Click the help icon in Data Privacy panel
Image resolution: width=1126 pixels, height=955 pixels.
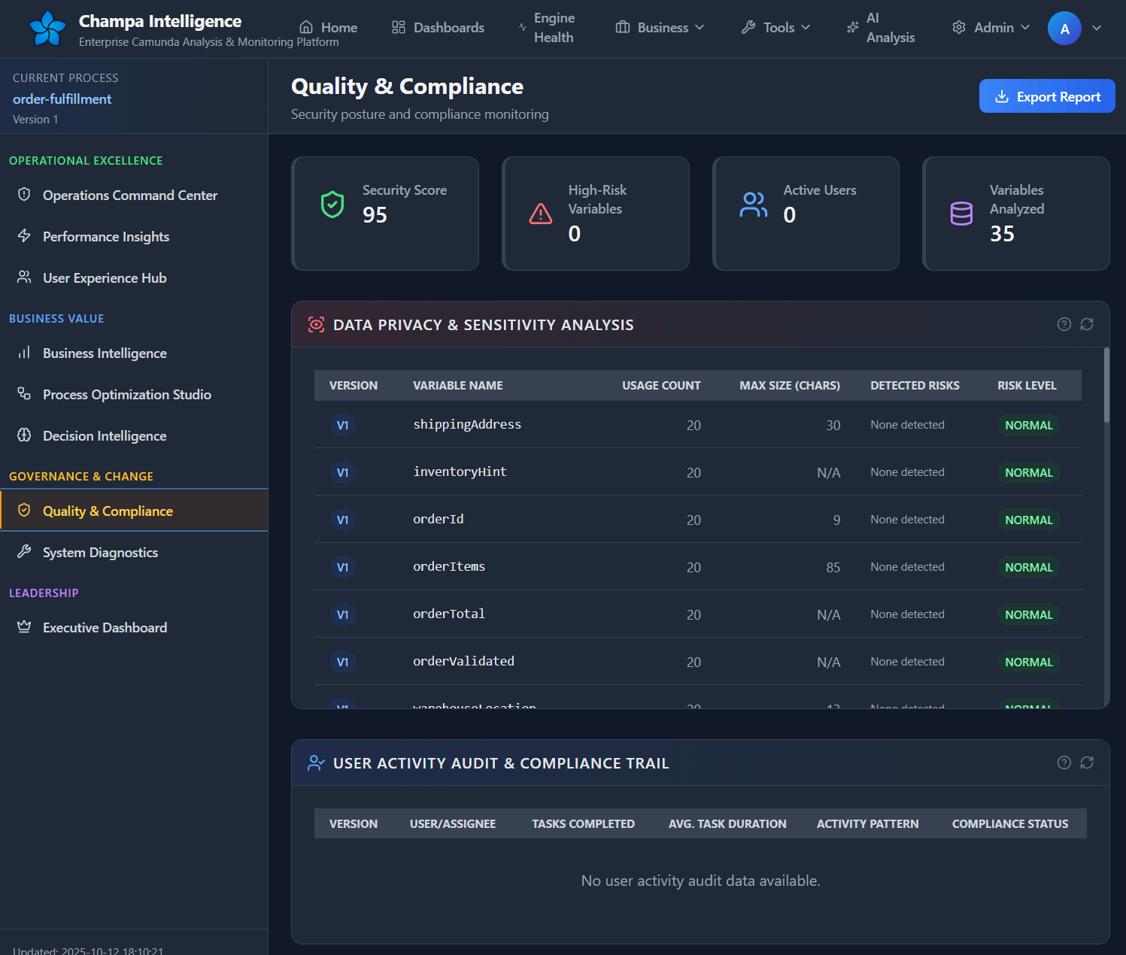tap(1064, 324)
